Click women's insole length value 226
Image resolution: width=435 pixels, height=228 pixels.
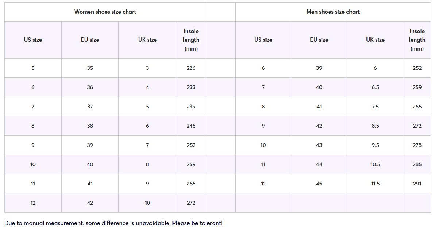pos(191,68)
